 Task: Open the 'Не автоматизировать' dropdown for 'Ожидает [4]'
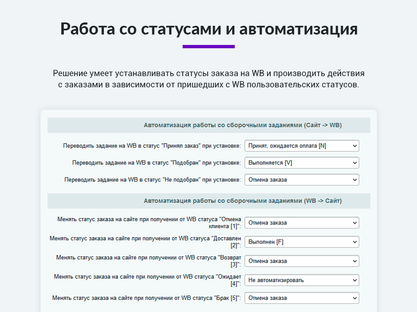pos(301,280)
